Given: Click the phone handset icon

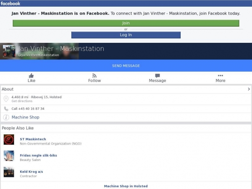Looking at the screenshot, I should (6, 109).
